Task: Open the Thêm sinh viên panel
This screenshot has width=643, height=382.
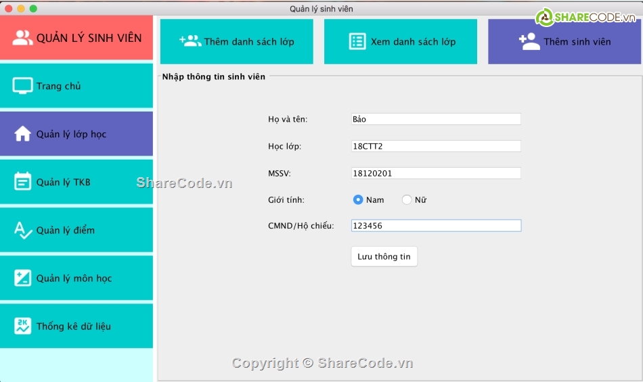Action: [564, 41]
